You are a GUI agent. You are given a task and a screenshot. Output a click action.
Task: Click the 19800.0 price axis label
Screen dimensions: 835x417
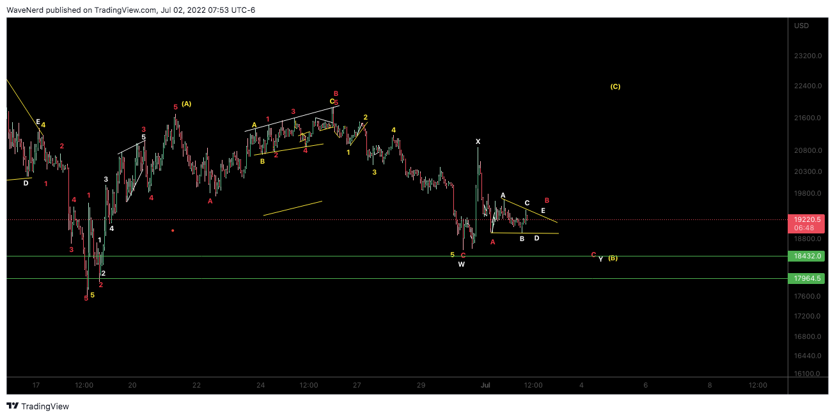[x=807, y=194]
